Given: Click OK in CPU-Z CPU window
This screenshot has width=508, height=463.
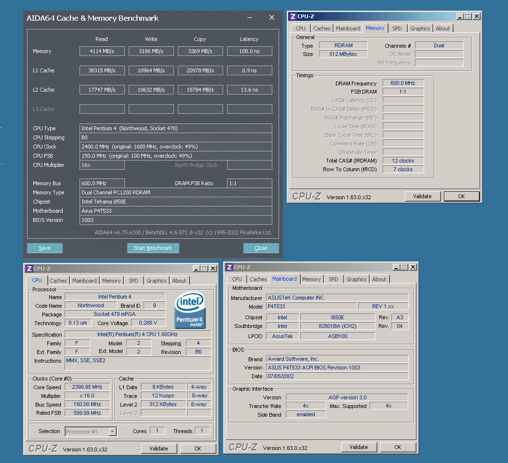Looking at the screenshot, I should pos(198,449).
